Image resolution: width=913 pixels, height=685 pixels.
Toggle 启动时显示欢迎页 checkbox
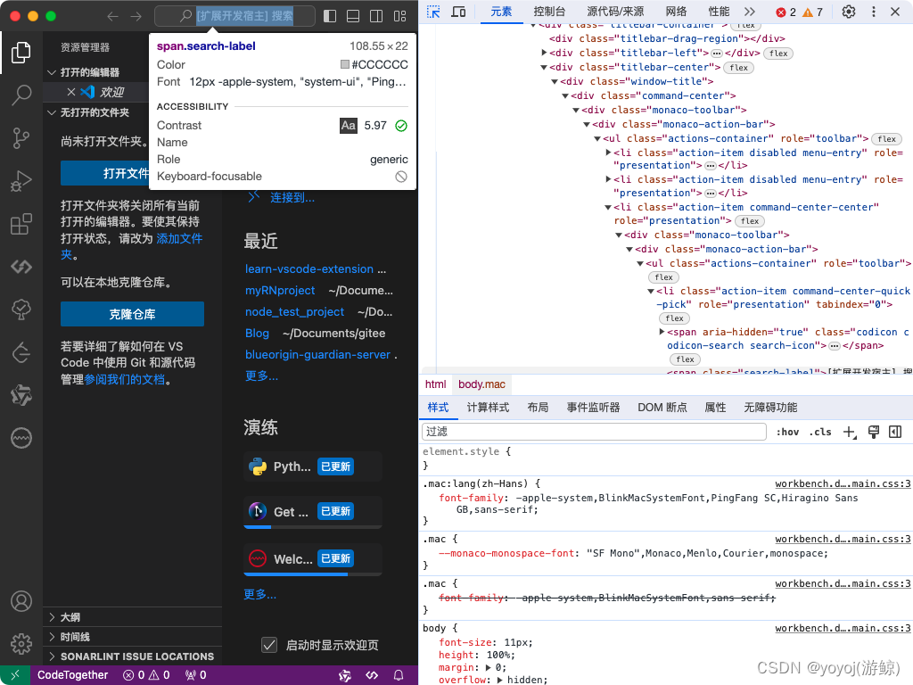point(269,645)
